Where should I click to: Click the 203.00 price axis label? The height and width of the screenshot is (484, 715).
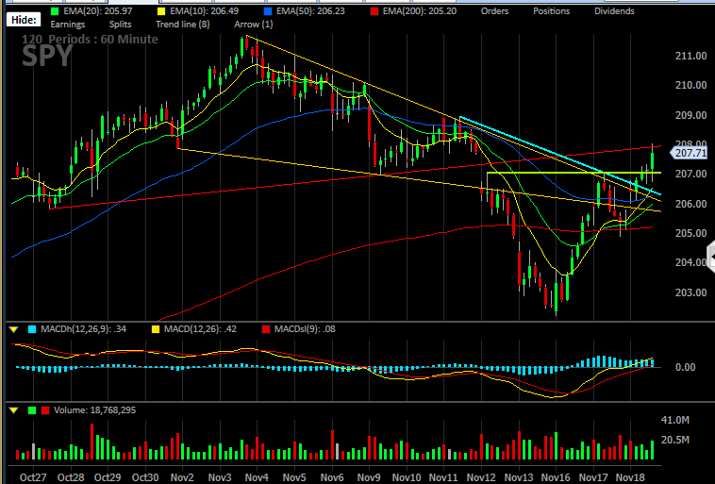(x=690, y=292)
